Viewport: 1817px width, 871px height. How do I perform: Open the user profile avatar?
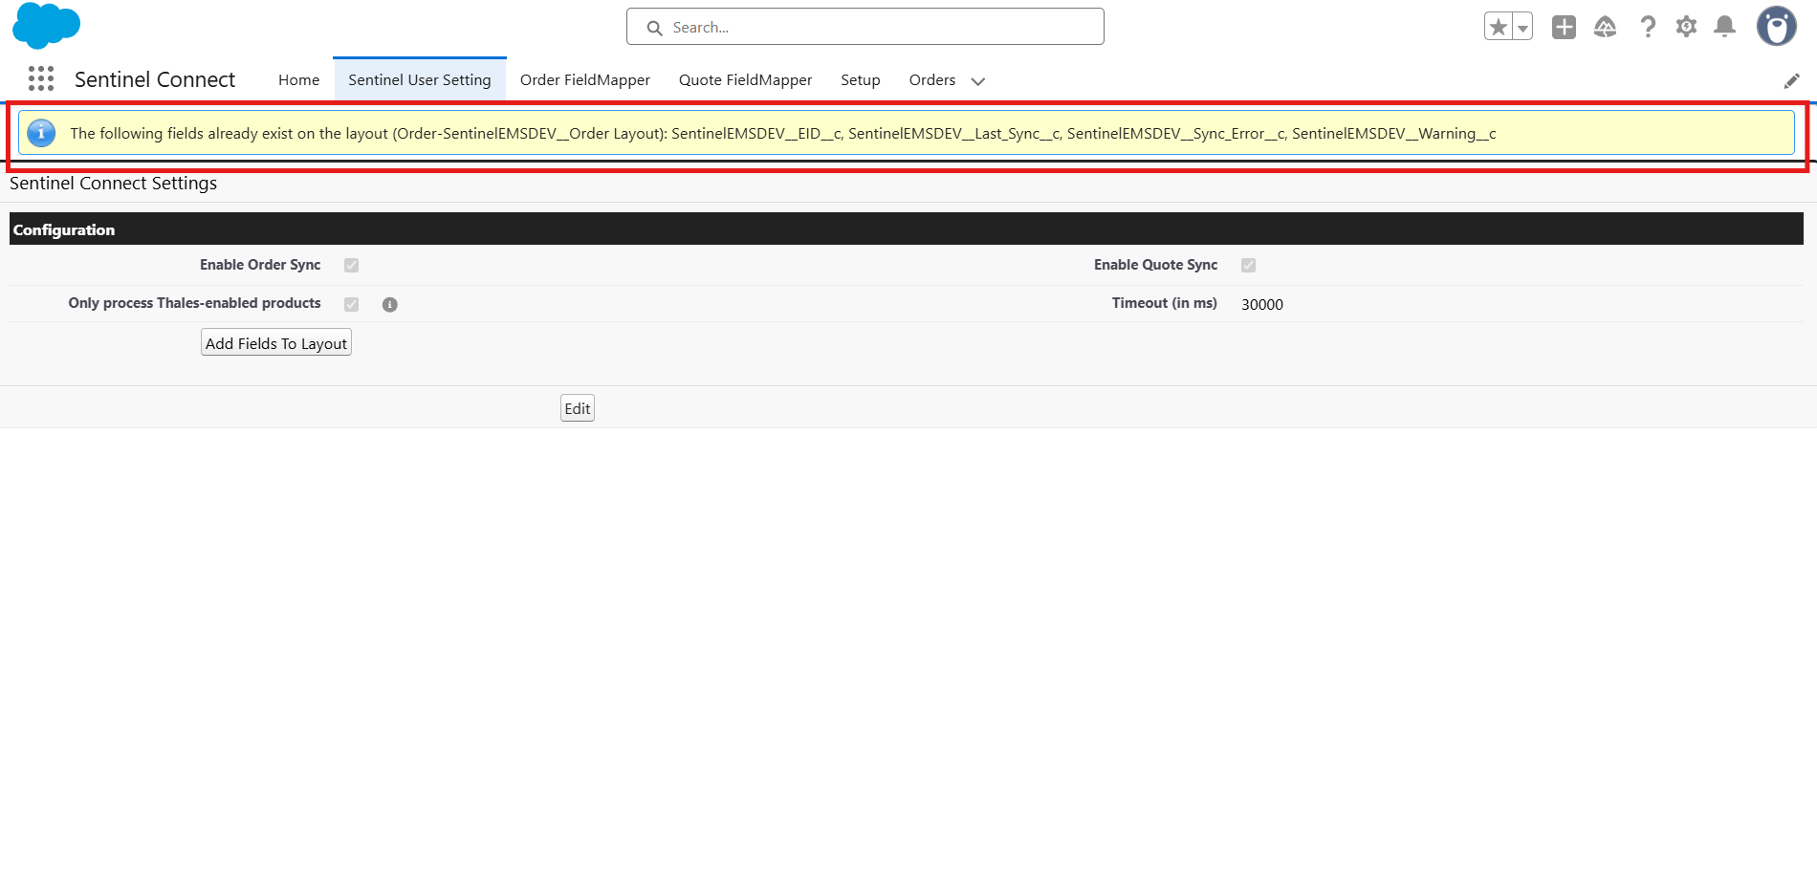pos(1776,27)
